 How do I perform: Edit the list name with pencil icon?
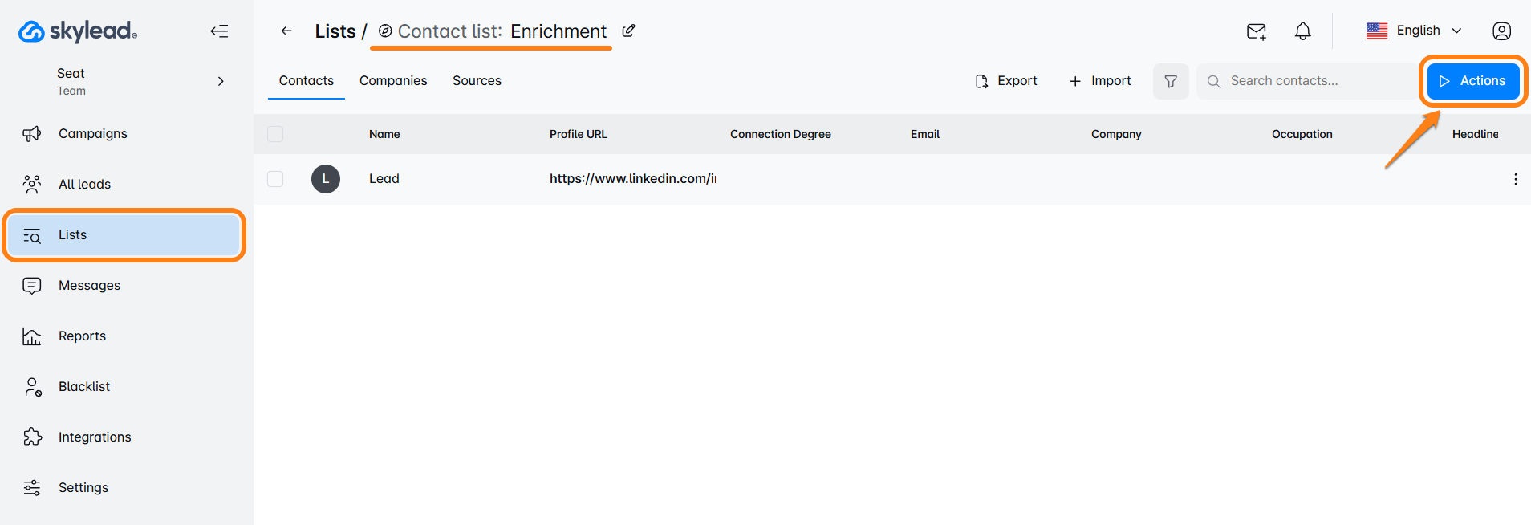(629, 31)
